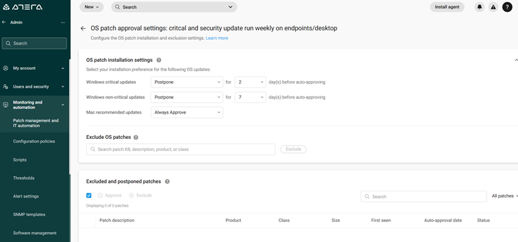Open Patch management and IT automation
This screenshot has width=518, height=242.
(x=36, y=123)
